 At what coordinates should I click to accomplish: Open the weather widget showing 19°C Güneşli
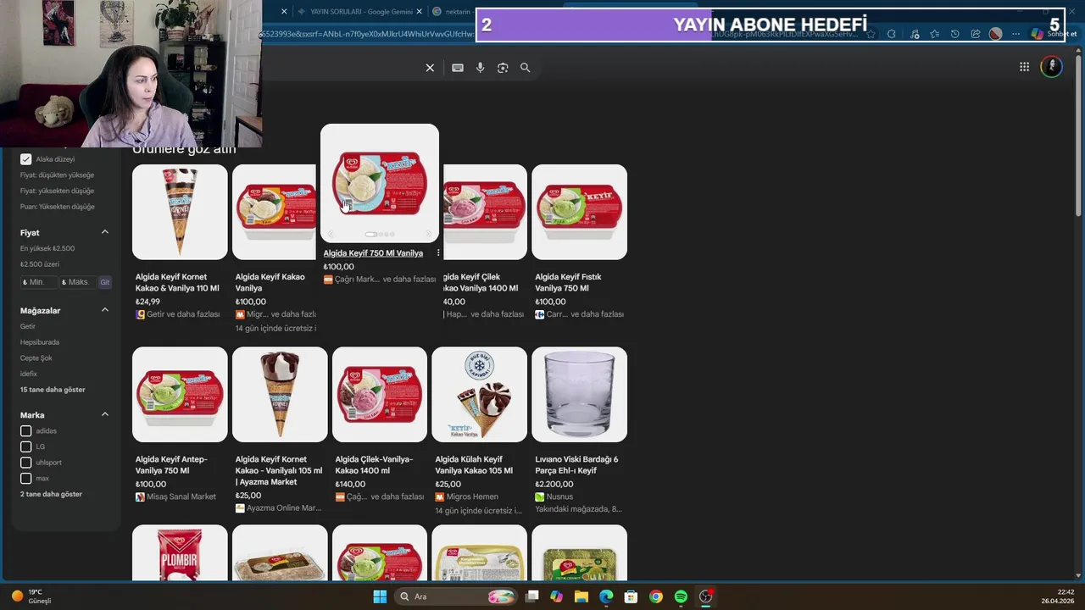31,596
